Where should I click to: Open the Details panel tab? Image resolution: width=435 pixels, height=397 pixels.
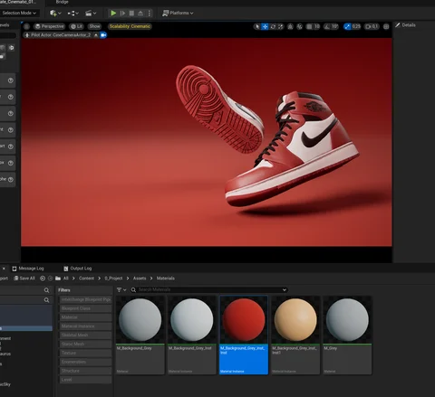(x=405, y=25)
